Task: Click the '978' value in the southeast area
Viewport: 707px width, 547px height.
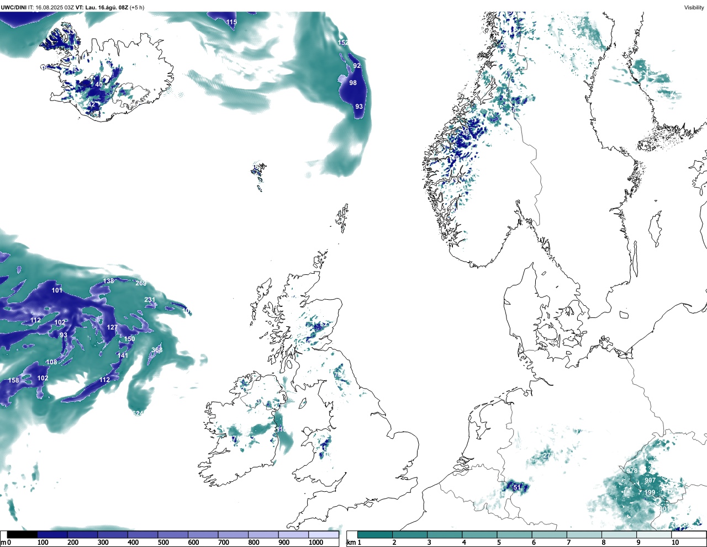Action: point(632,471)
